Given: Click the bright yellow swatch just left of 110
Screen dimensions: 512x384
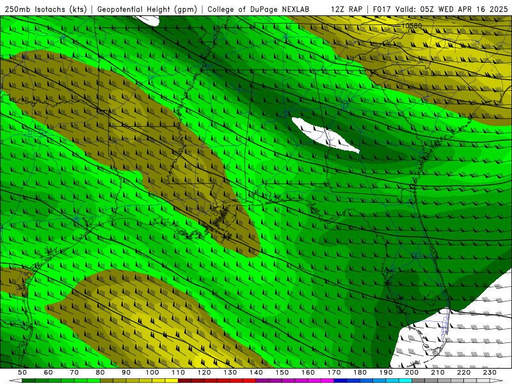Looking at the screenshot, I should [x=172, y=381].
